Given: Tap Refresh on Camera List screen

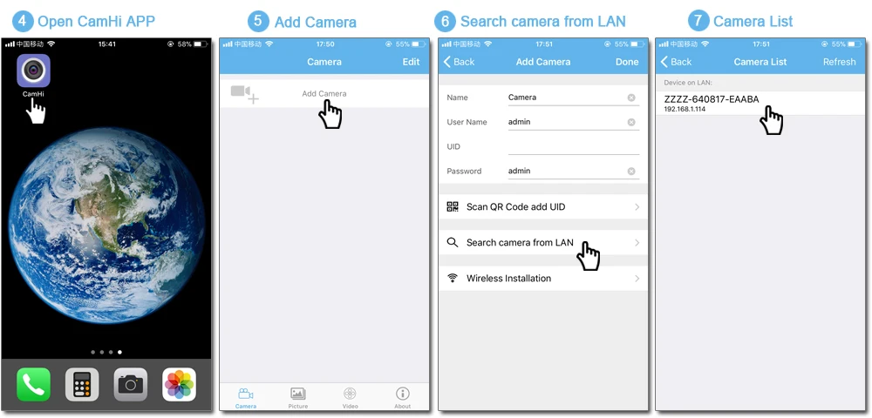Looking at the screenshot, I should [839, 62].
